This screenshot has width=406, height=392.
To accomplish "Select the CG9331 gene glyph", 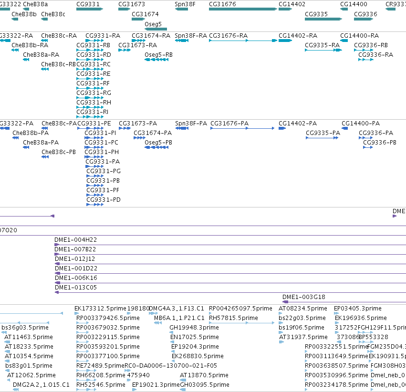I will tap(90, 9).
